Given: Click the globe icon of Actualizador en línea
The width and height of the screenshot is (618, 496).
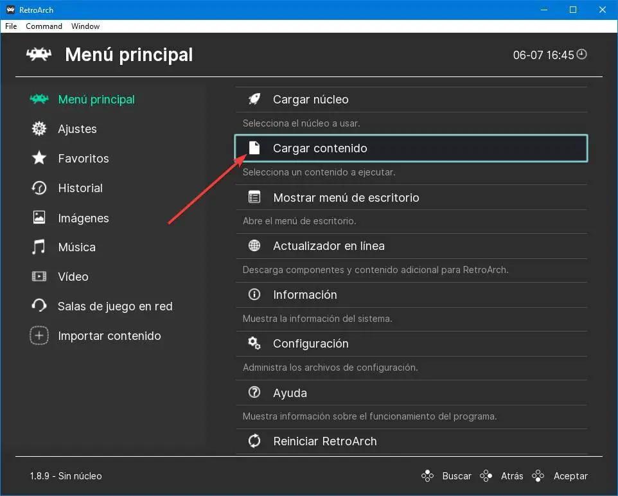Looking at the screenshot, I should (x=254, y=245).
